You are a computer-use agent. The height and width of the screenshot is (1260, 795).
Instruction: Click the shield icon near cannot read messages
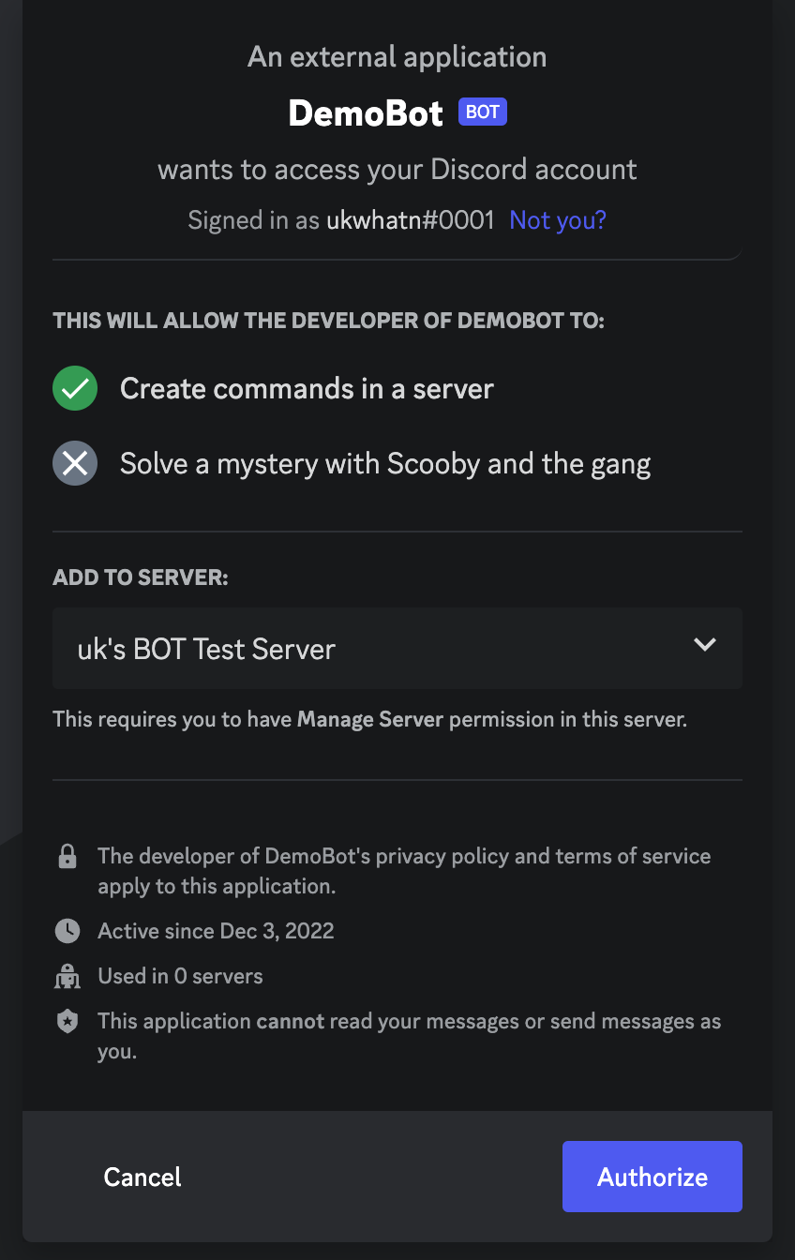pos(67,1020)
